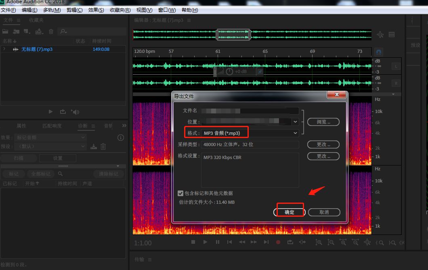Click 更改... beside 格式设置
The height and width of the screenshot is (270, 428).
[x=323, y=156]
